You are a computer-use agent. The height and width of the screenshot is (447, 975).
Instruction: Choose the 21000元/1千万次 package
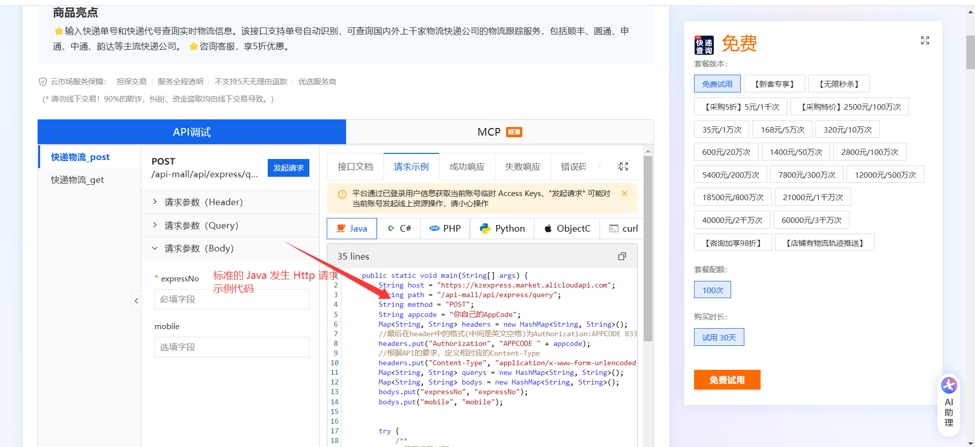[x=812, y=197]
